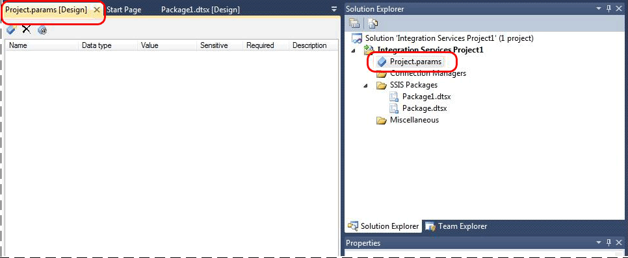
Task: Click the Miscellaneous folder icon
Action: (382, 120)
